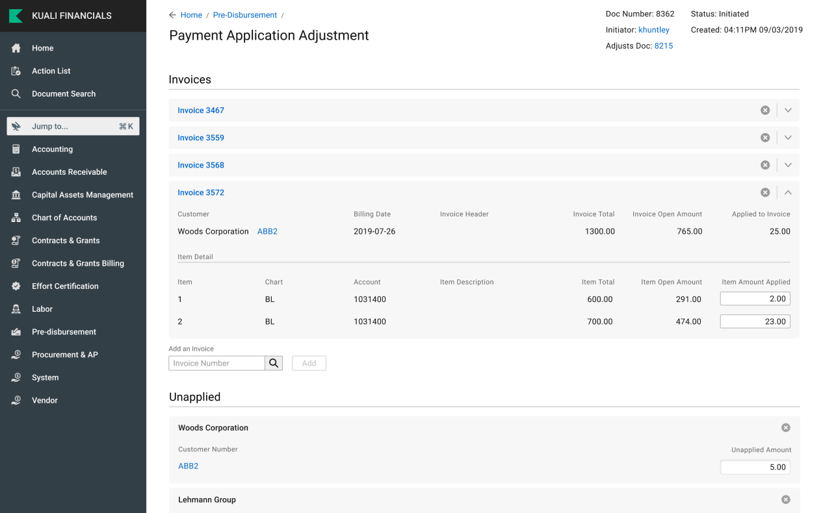Remove Invoice 3572 with its X icon
Image resolution: width=823 pixels, height=513 pixels.
765,192
